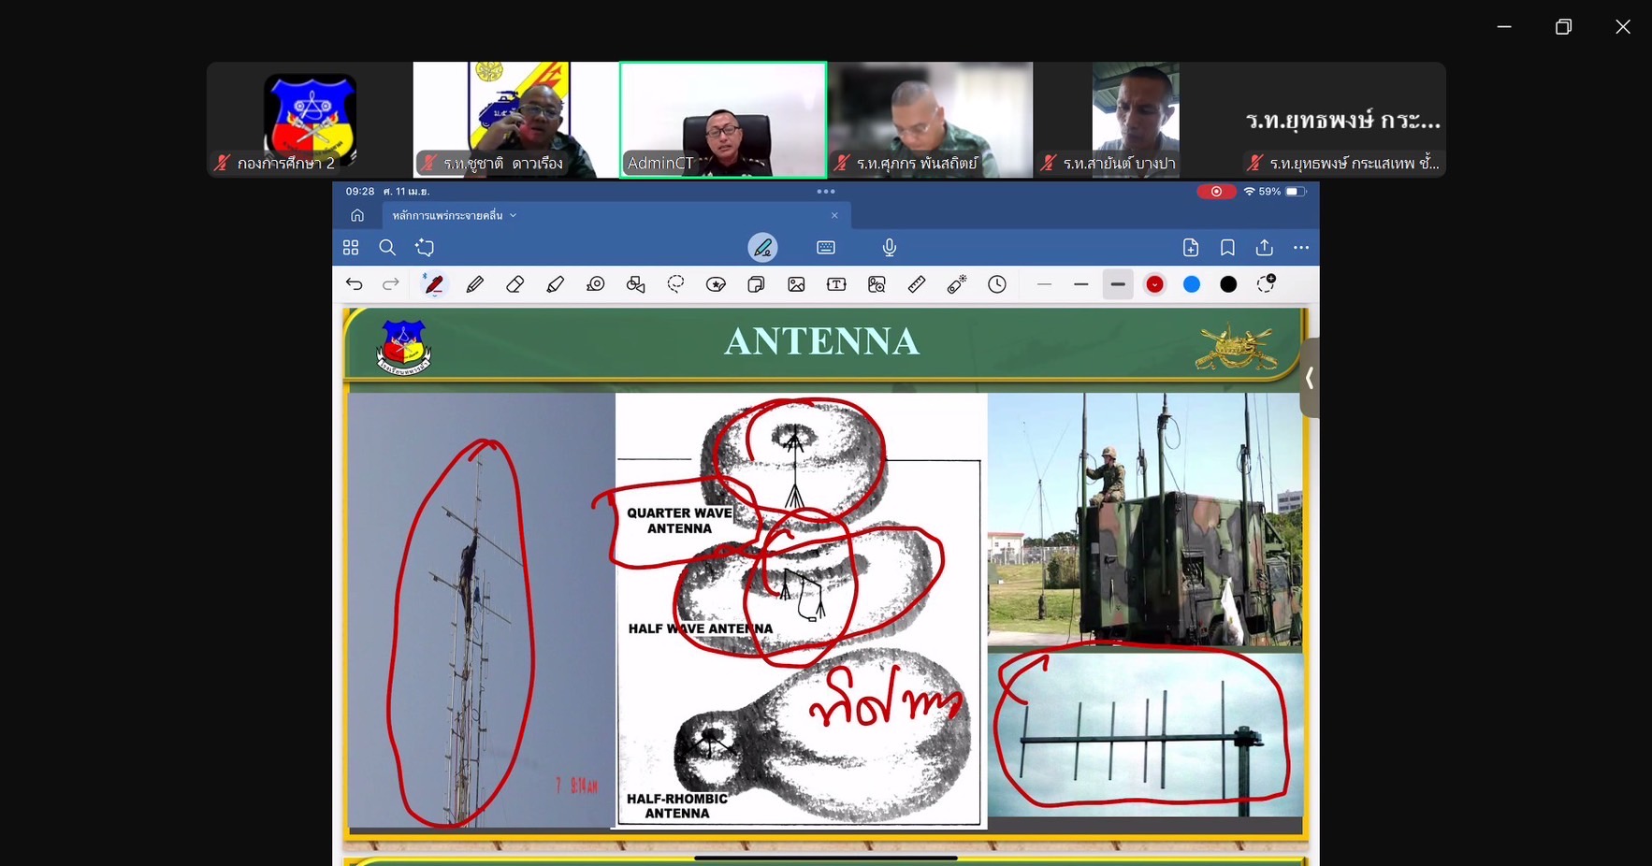
Task: Go to the Home tab icon
Action: [357, 216]
